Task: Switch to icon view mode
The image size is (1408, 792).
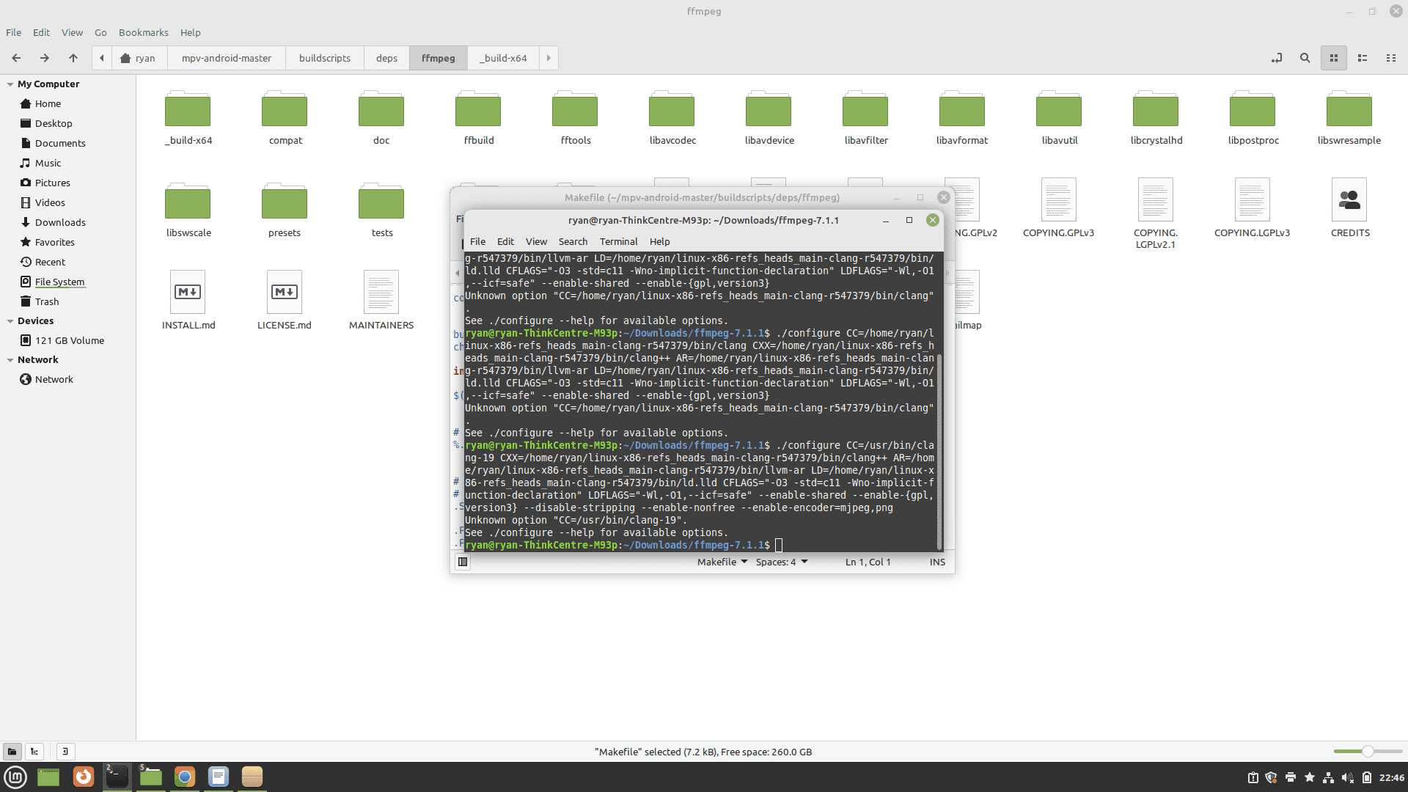Action: click(x=1334, y=58)
